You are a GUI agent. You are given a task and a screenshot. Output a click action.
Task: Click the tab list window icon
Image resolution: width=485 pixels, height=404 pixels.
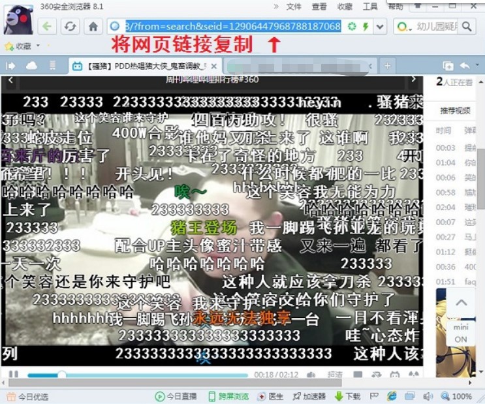448,66
